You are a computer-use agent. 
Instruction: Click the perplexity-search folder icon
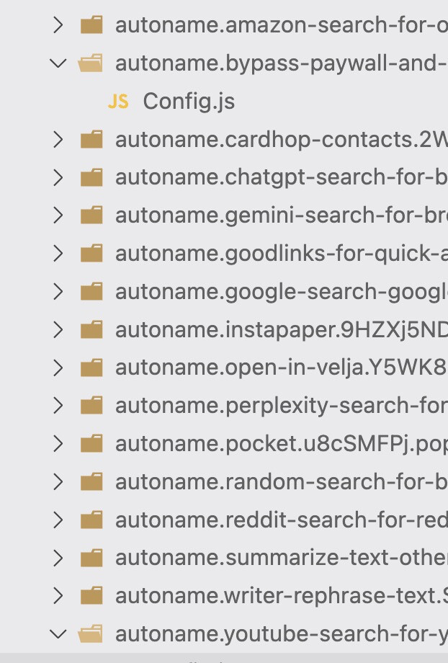point(91,405)
